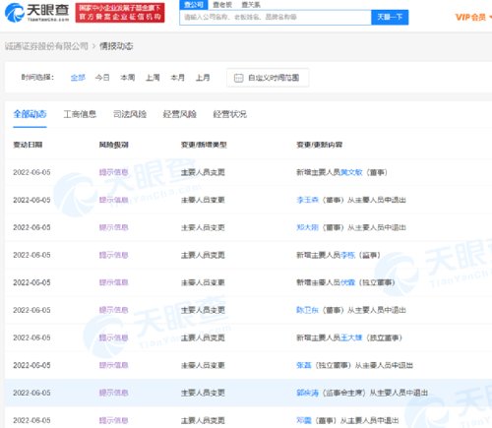Click the red official credit agency banner
This screenshot has height=428, width=492.
120,13
